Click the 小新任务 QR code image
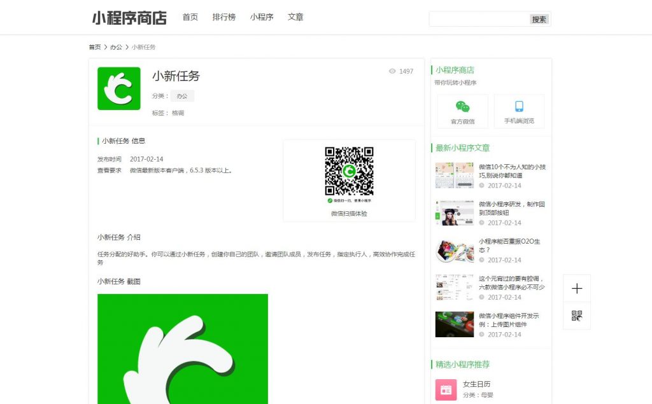The width and height of the screenshot is (652, 404). coord(350,171)
